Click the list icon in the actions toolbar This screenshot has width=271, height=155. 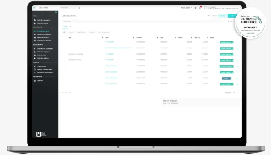point(64,32)
